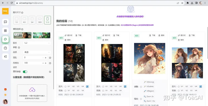208x106 pixels.
Task: Select the 1:1 aspect ratio option
Action: click(x=16, y=20)
